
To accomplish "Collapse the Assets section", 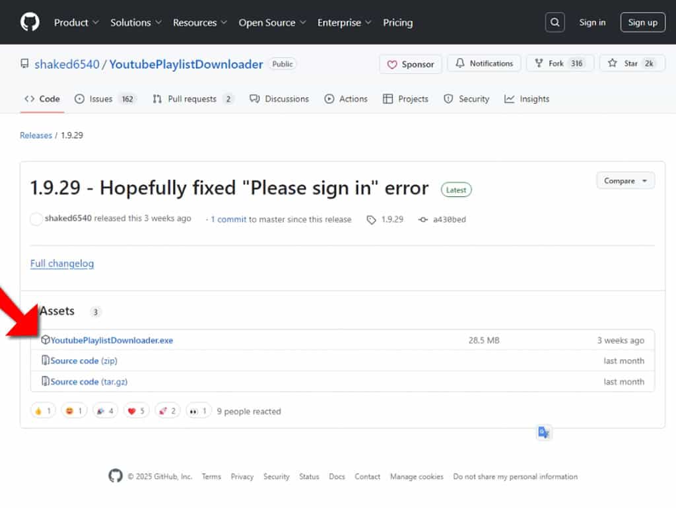I will tap(57, 311).
